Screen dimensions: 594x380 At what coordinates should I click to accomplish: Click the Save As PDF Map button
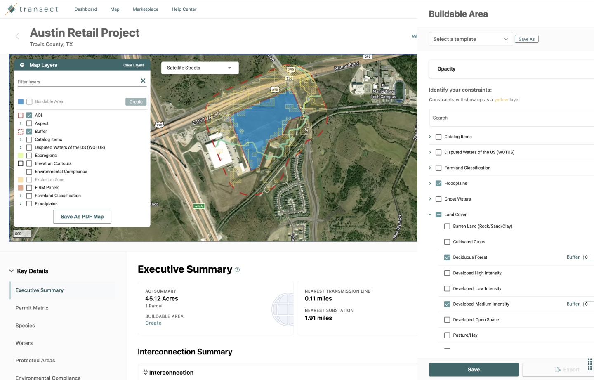pyautogui.click(x=82, y=216)
